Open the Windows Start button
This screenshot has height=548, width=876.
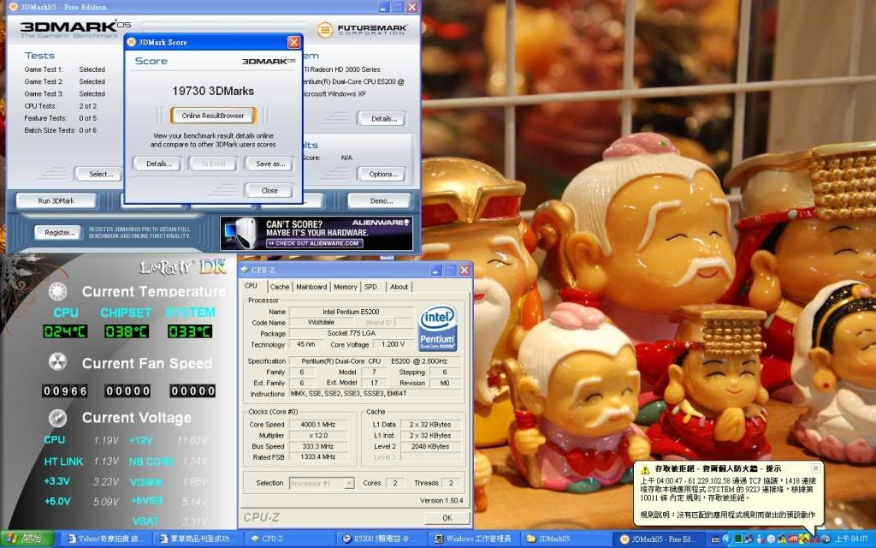pos(27,539)
